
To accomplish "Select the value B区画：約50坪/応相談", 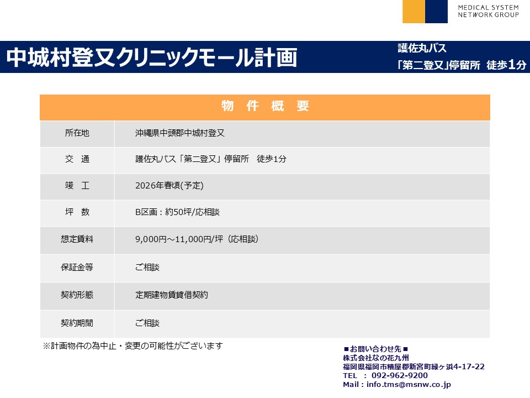I will [177, 212].
